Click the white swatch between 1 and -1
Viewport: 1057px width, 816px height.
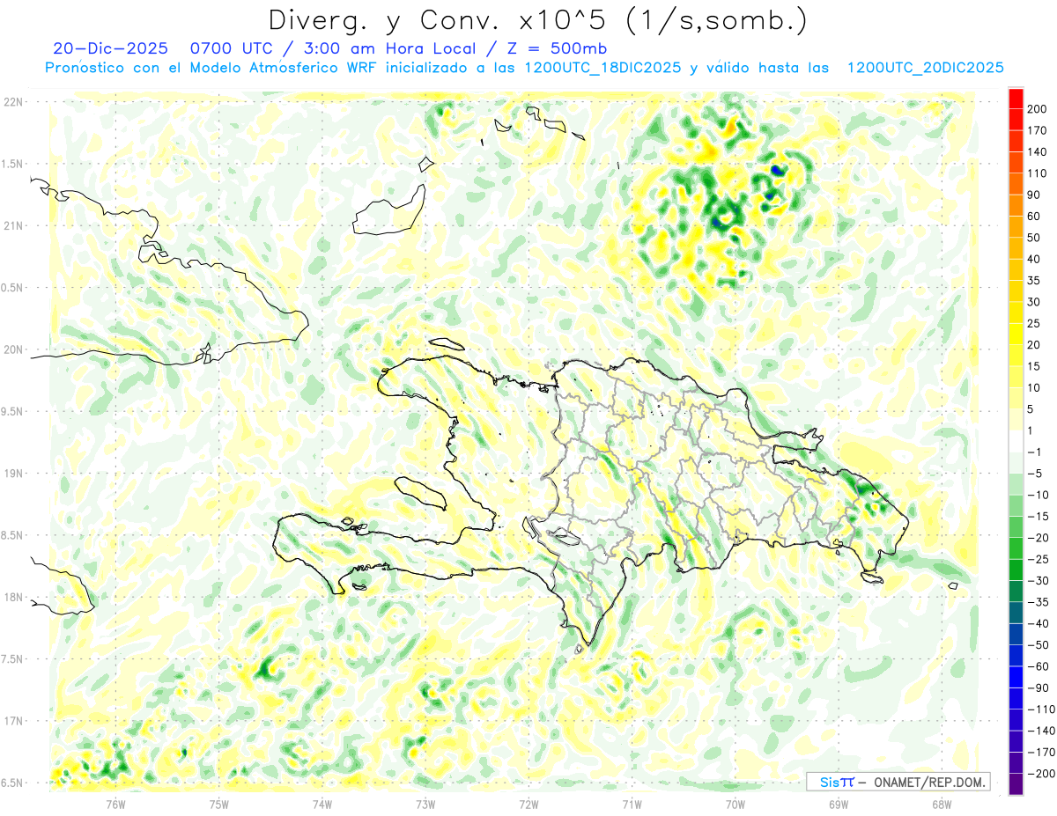coord(1016,441)
